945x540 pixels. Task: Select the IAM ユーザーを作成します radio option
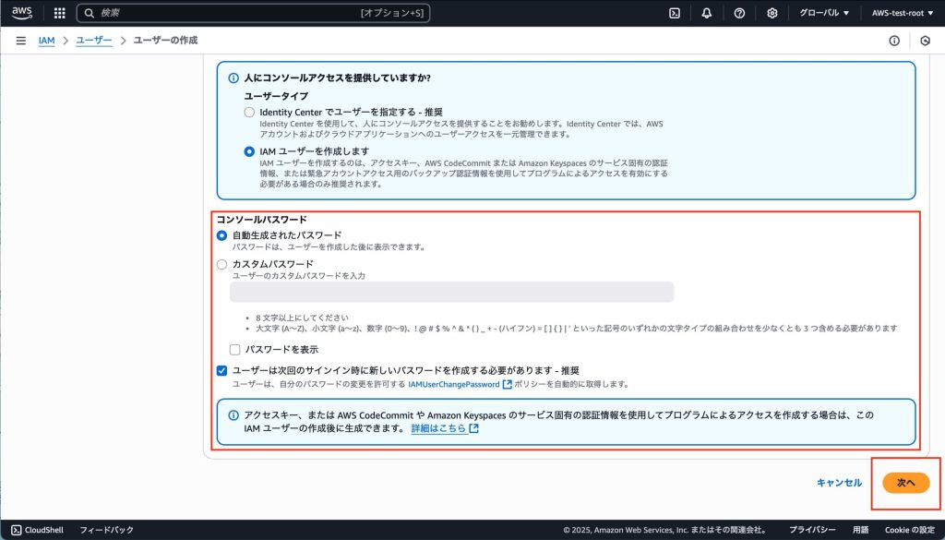[x=249, y=151]
